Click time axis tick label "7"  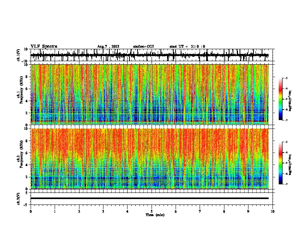tap(200, 211)
